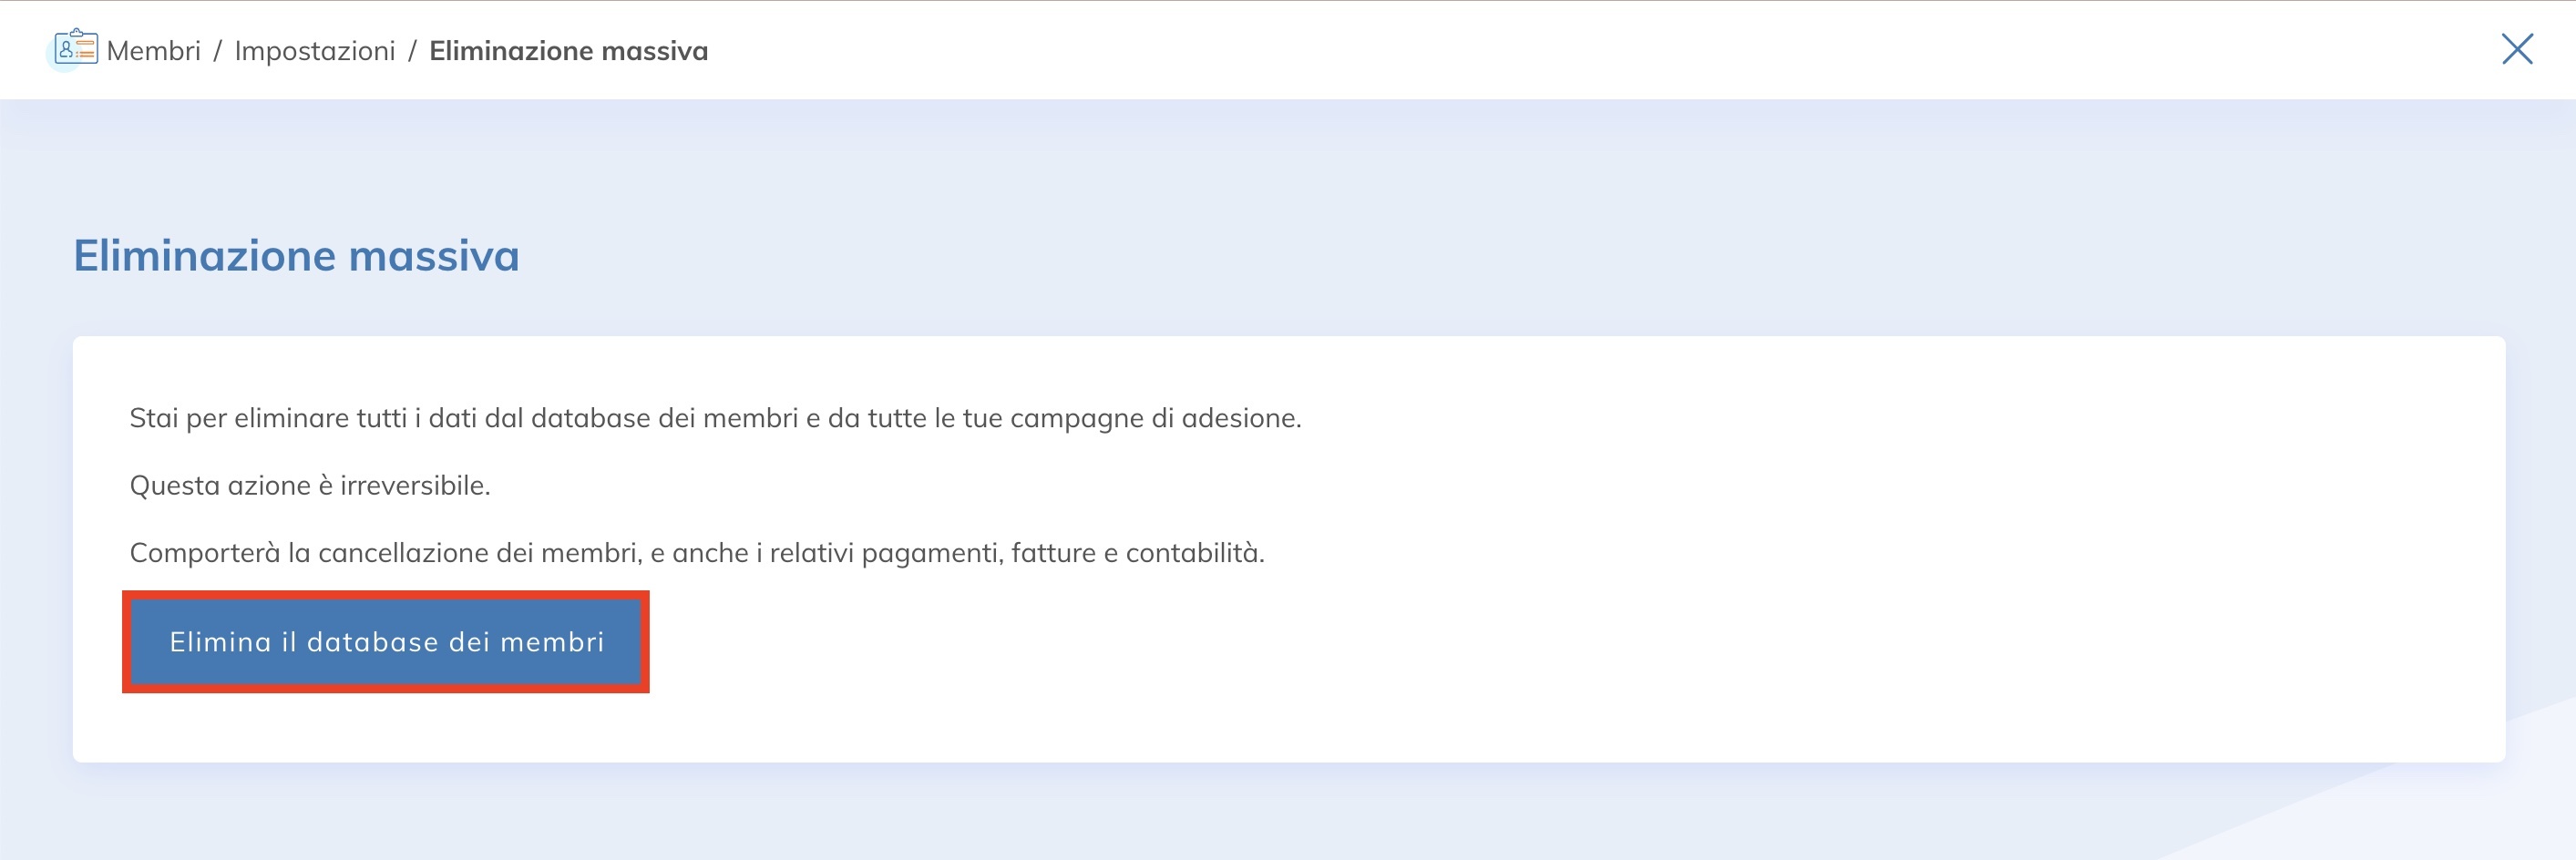Dismiss the page via the cross icon
Screen dimensions: 2576x860
point(2516,49)
